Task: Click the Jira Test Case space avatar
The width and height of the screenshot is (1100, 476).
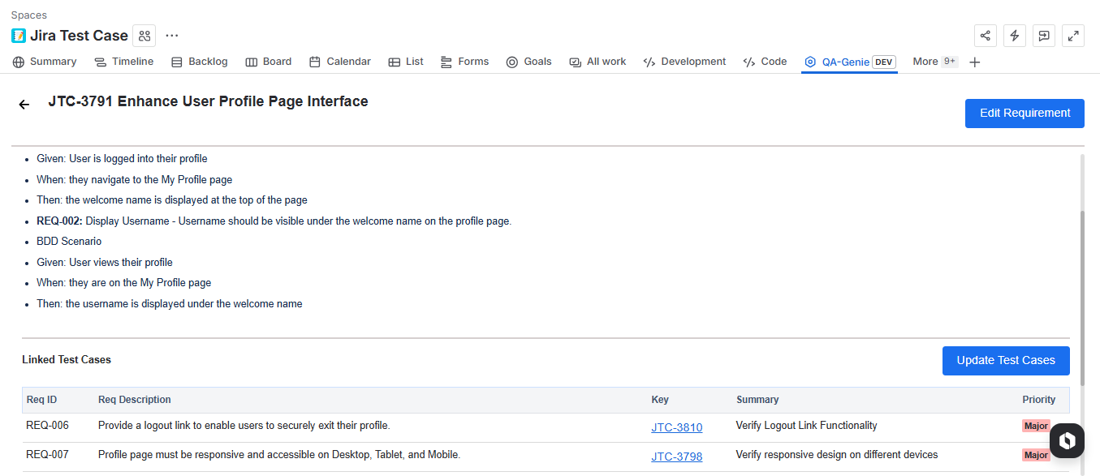Action: [x=19, y=36]
